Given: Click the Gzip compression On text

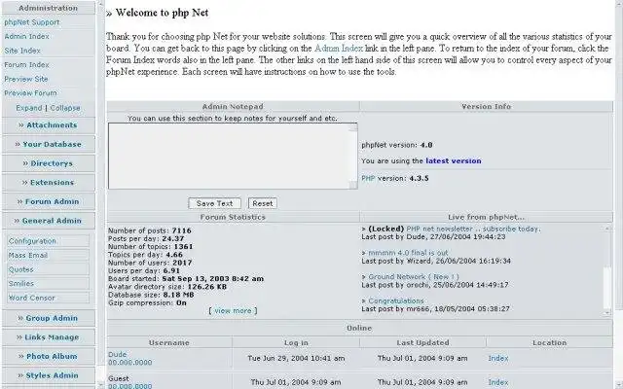Looking at the screenshot, I should (x=147, y=302).
